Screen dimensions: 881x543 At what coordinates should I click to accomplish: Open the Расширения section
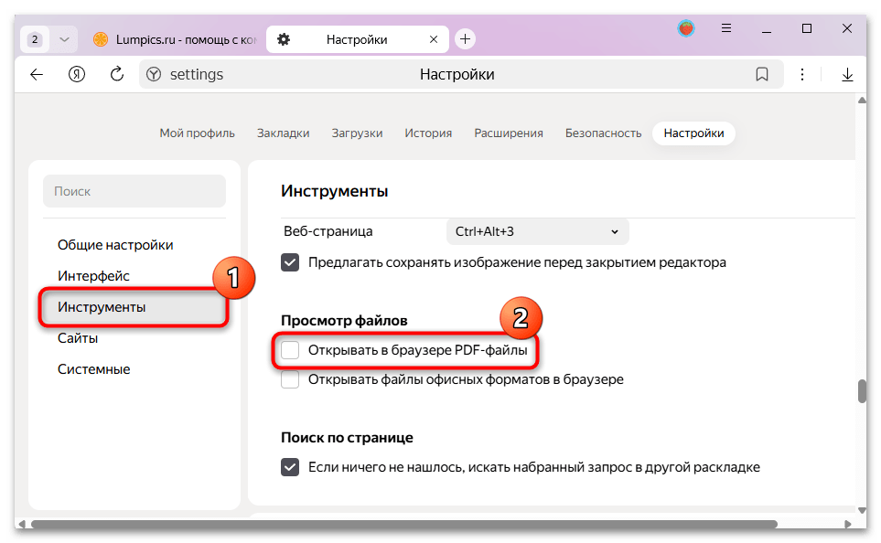coord(510,133)
